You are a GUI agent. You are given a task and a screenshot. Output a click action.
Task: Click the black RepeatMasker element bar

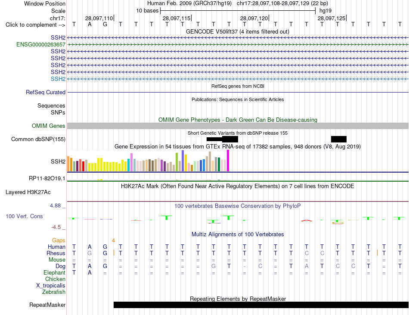(x=261, y=305)
